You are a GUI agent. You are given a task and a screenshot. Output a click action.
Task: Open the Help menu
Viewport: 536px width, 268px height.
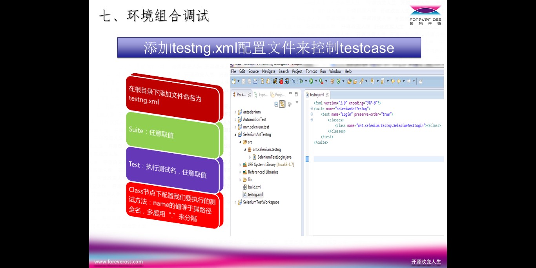348,71
